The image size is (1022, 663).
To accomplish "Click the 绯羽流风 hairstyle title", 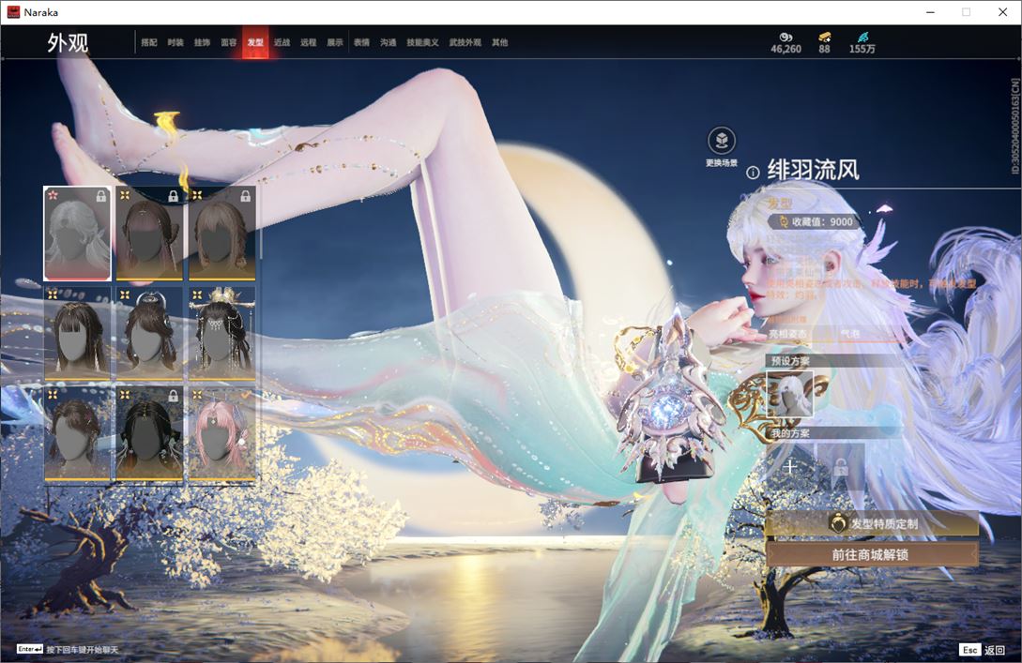I will pos(814,170).
